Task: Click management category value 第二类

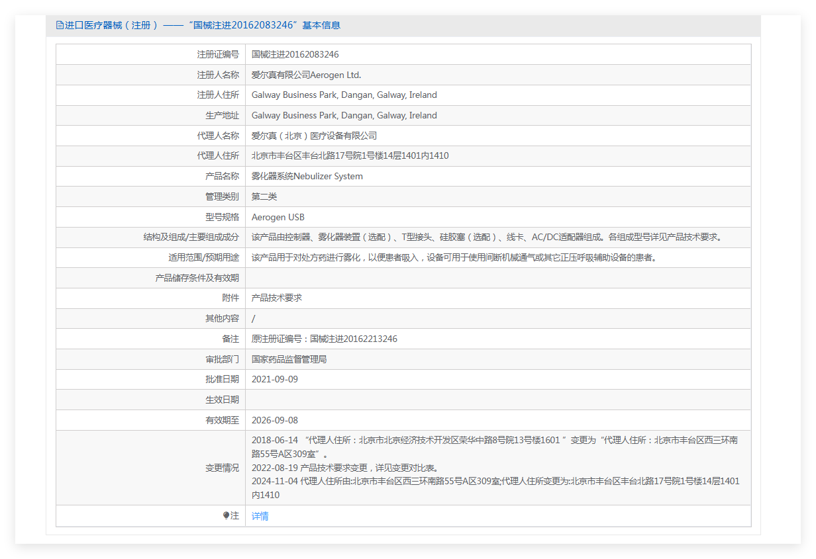Action: pyautogui.click(x=264, y=196)
